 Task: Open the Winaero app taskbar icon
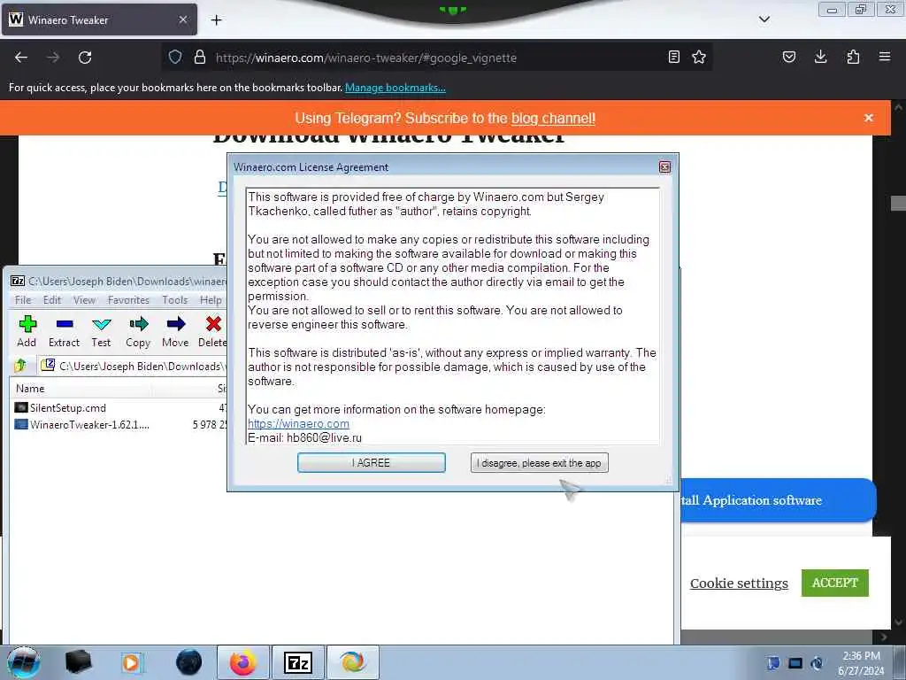point(353,662)
